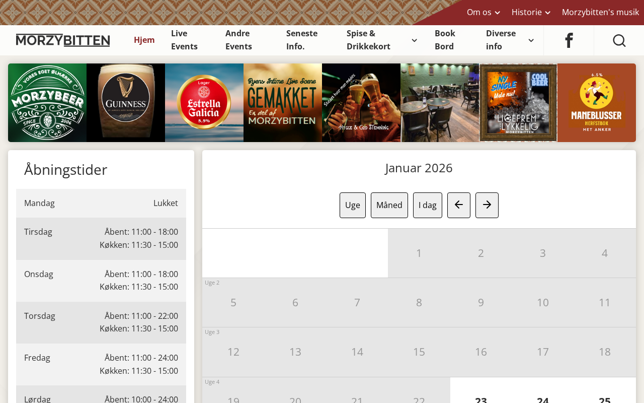Expand the Diverse info menu
Screen dimensions: 644x403
click(510, 40)
